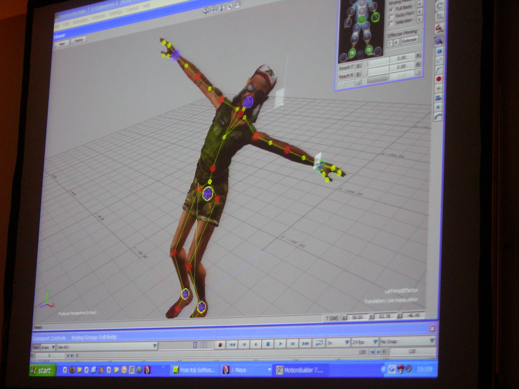Click the viewer zoom magnifier icon

pyautogui.click(x=230, y=6)
